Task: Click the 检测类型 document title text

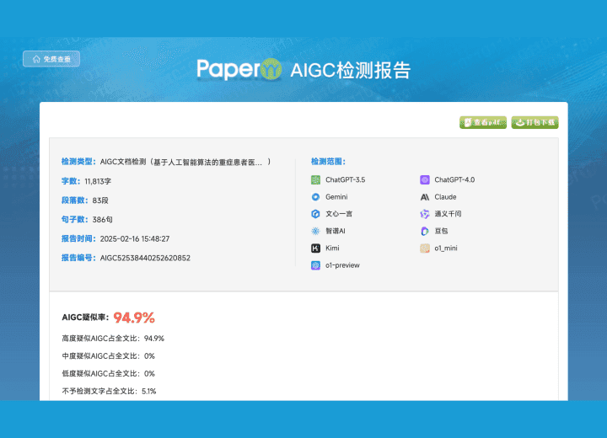Action: [185, 162]
